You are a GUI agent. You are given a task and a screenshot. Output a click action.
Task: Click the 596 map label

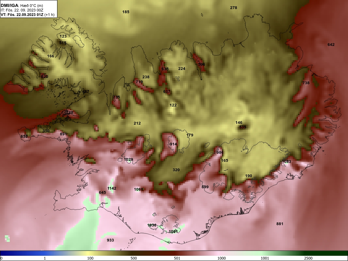(x=201, y=65)
